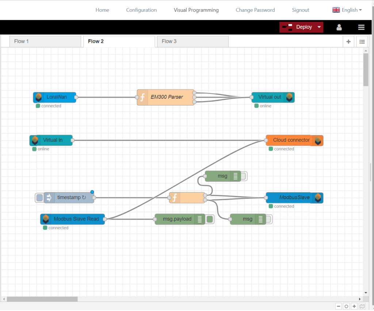Click the Virtual in output port
The width and height of the screenshot is (374, 311).
click(73, 140)
